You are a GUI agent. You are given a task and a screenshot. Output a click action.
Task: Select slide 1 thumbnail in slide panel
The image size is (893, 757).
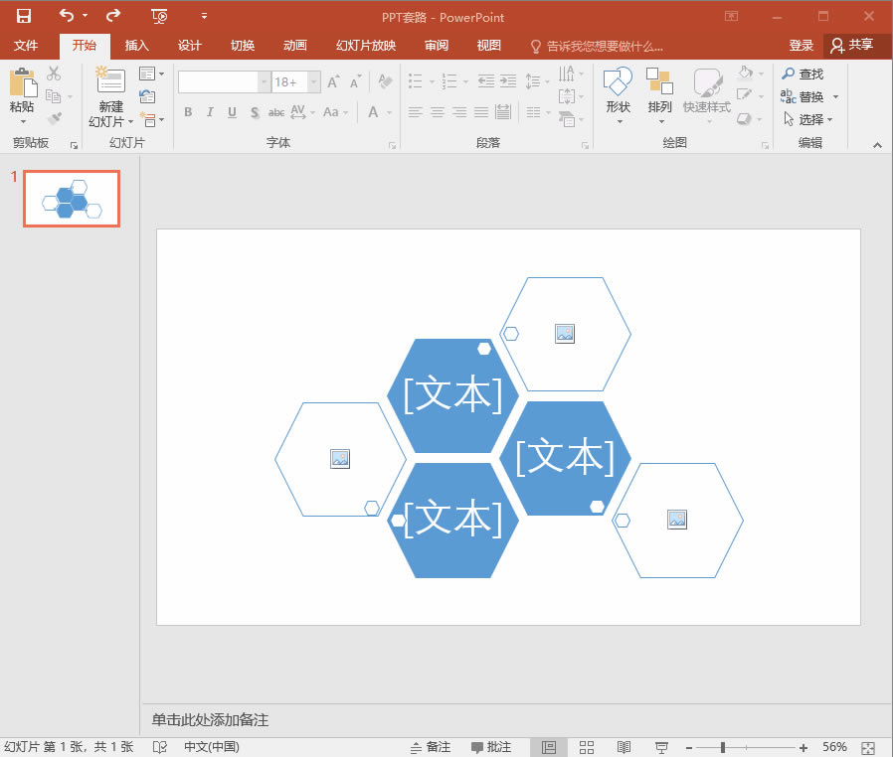click(71, 198)
